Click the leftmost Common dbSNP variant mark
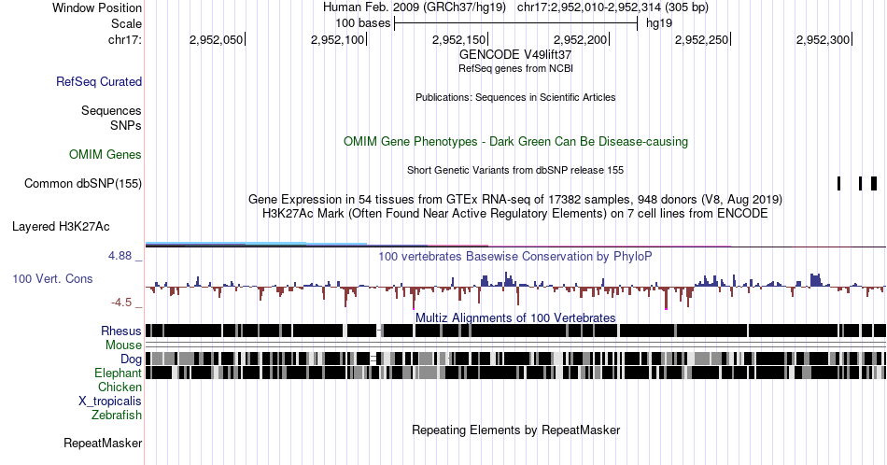 pos(839,183)
